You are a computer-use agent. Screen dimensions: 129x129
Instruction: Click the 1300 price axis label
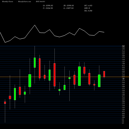(123, 94)
